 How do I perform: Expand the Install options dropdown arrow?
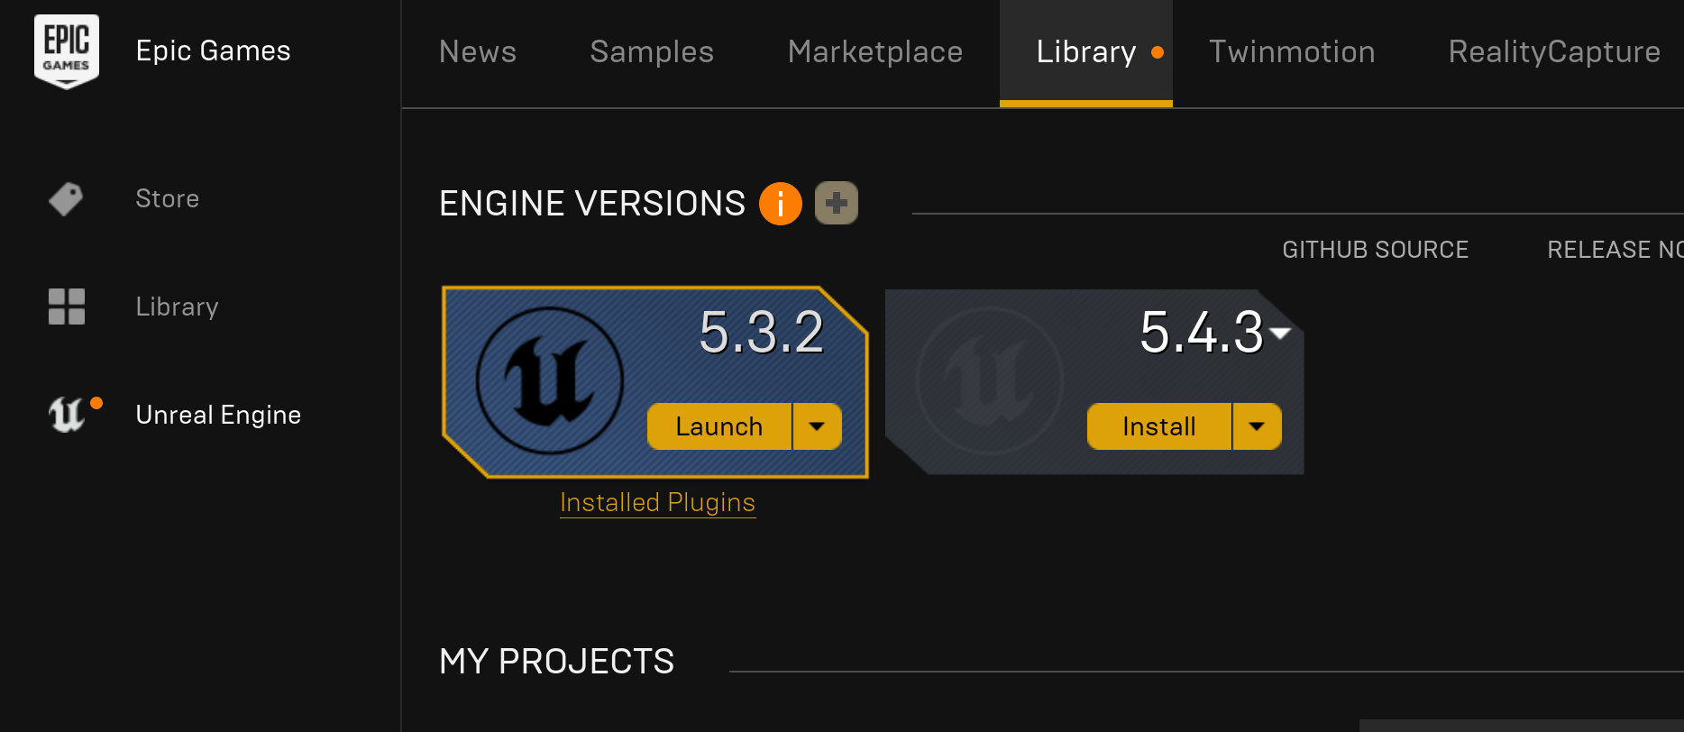(x=1257, y=426)
